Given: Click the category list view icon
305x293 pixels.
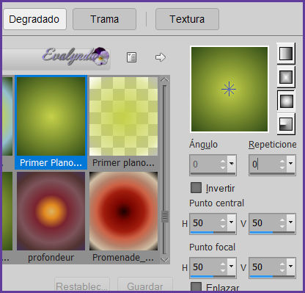Looking at the screenshot, I should click(131, 57).
